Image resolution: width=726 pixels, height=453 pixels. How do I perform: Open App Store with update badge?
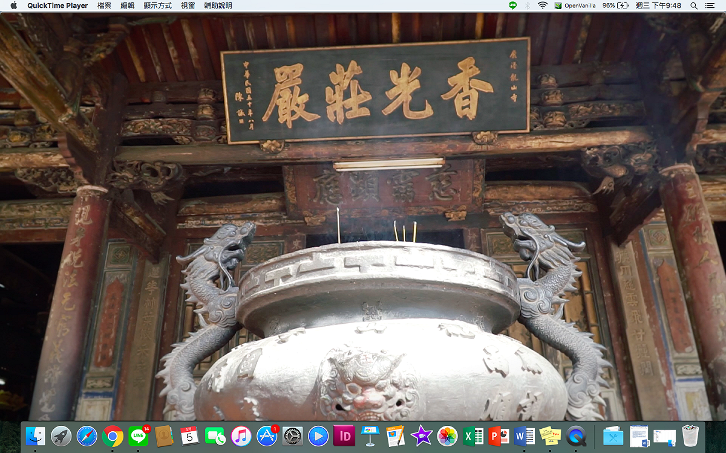click(267, 435)
